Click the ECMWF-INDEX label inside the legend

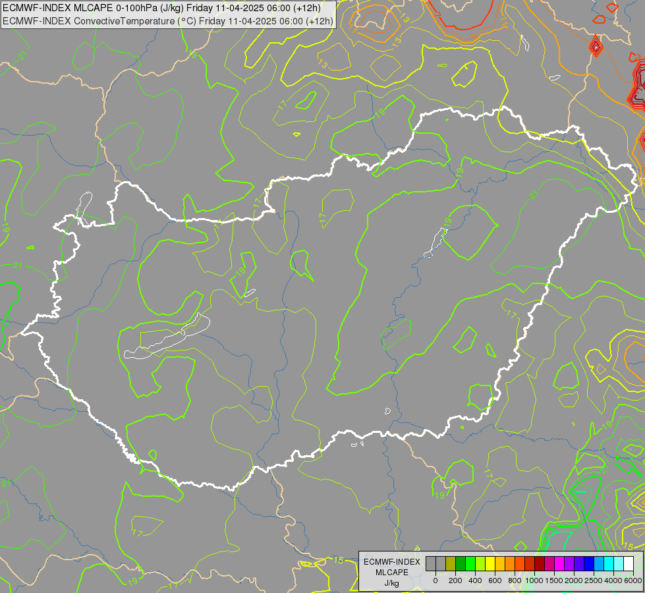392,562
